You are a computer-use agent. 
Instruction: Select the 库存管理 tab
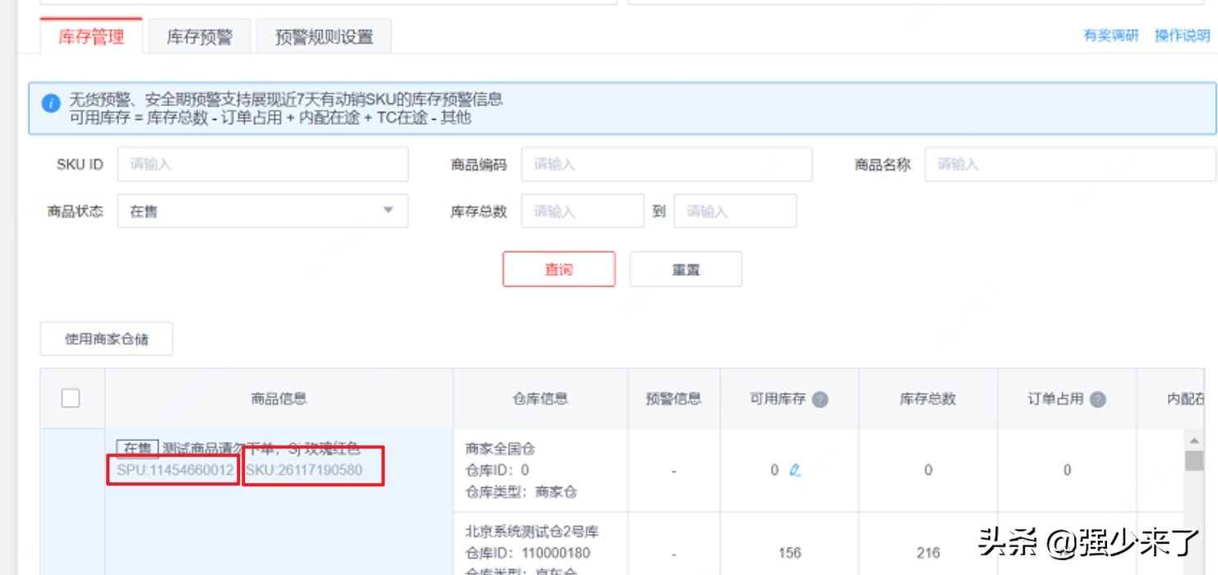90,36
